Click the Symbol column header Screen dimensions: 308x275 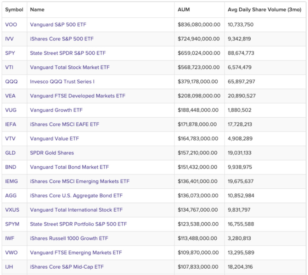(x=14, y=10)
